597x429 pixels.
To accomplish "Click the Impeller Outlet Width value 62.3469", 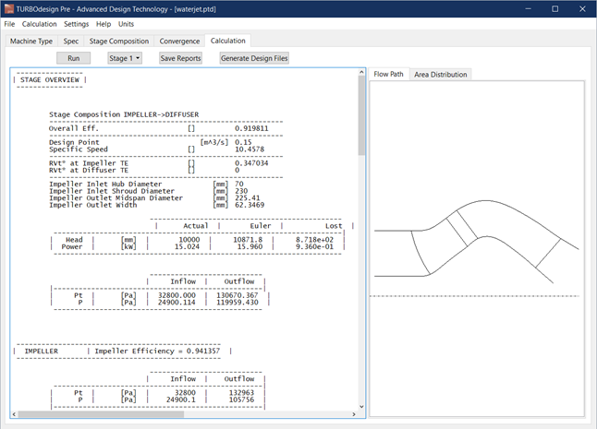I will pyautogui.click(x=250, y=205).
